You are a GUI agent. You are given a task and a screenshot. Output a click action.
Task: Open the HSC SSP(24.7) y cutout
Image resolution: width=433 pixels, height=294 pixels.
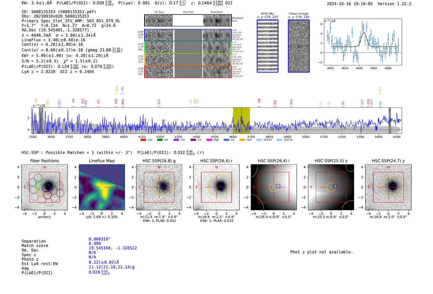point(388,187)
